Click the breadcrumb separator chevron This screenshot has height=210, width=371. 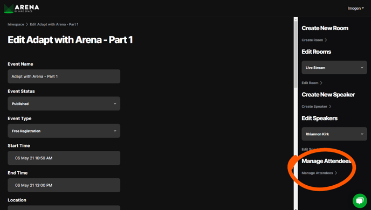point(27,24)
